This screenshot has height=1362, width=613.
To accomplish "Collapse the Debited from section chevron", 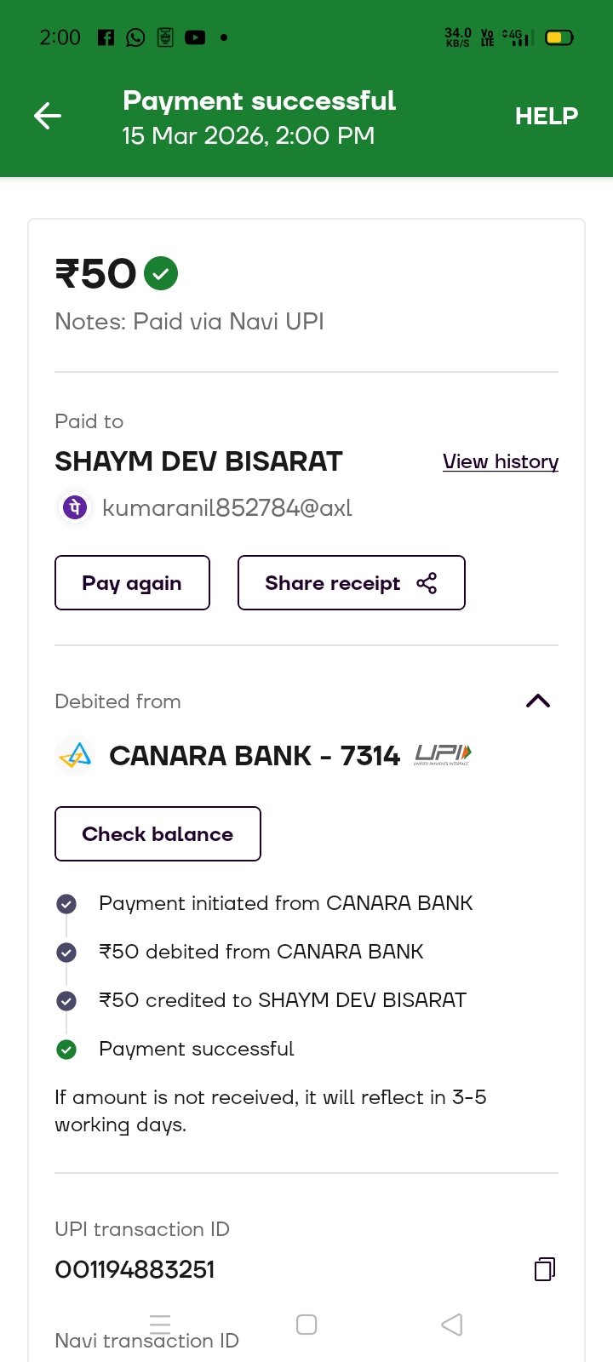I will [538, 701].
